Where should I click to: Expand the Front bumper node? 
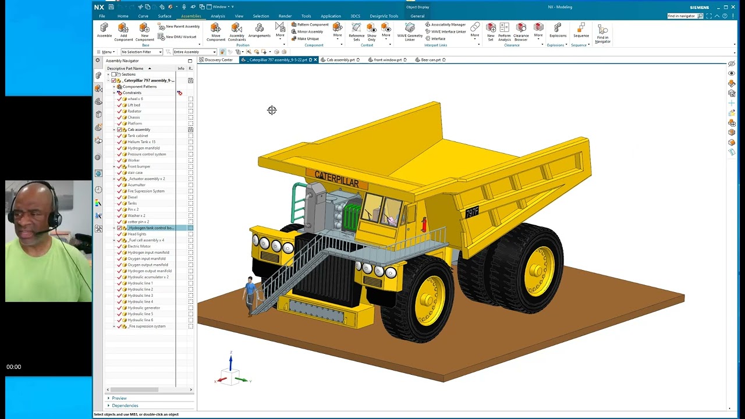(x=114, y=166)
